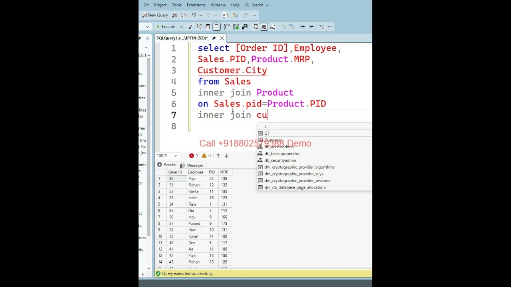This screenshot has height=287, width=511.
Task: Pick dm_cryptographic_provider_sessions suggestion
Action: 315,181
